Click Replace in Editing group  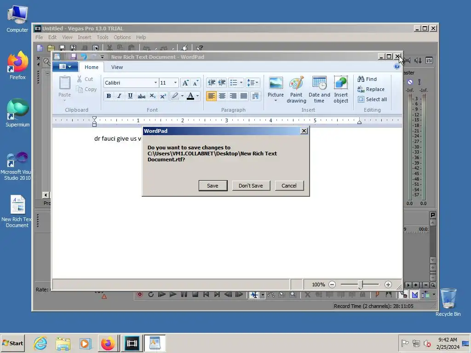pos(371,89)
